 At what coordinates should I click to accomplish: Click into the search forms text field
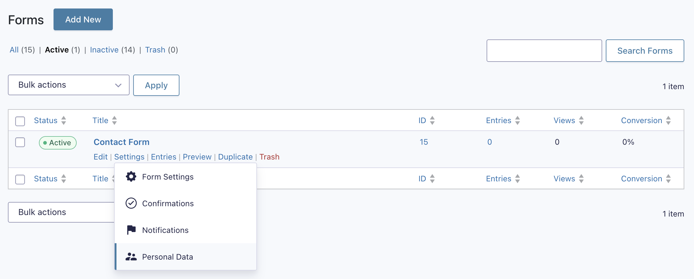point(544,51)
